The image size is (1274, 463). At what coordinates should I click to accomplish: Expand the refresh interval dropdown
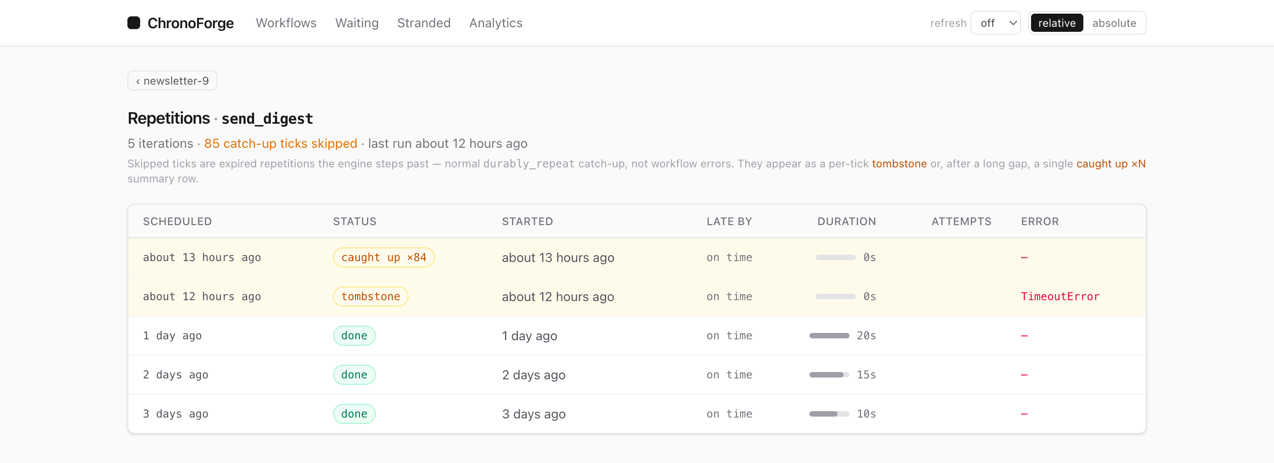(x=995, y=23)
